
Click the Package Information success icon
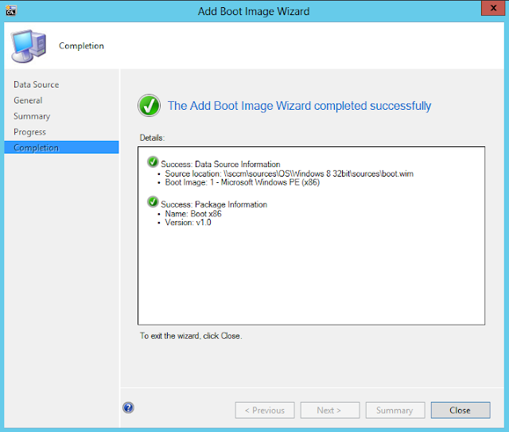pos(153,203)
